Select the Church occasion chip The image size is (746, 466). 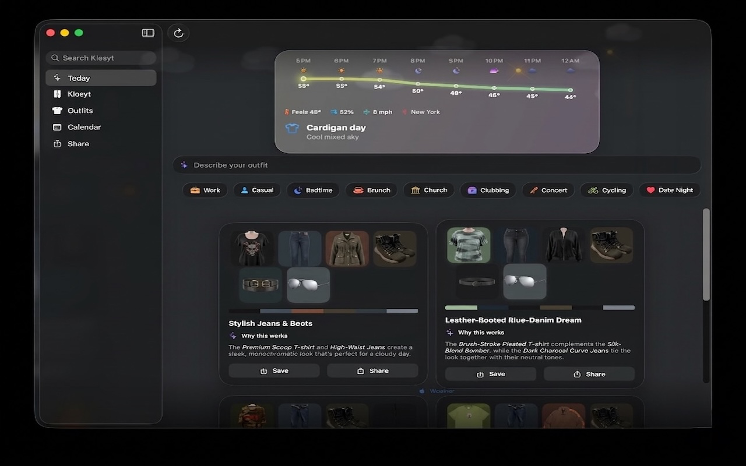[429, 190]
